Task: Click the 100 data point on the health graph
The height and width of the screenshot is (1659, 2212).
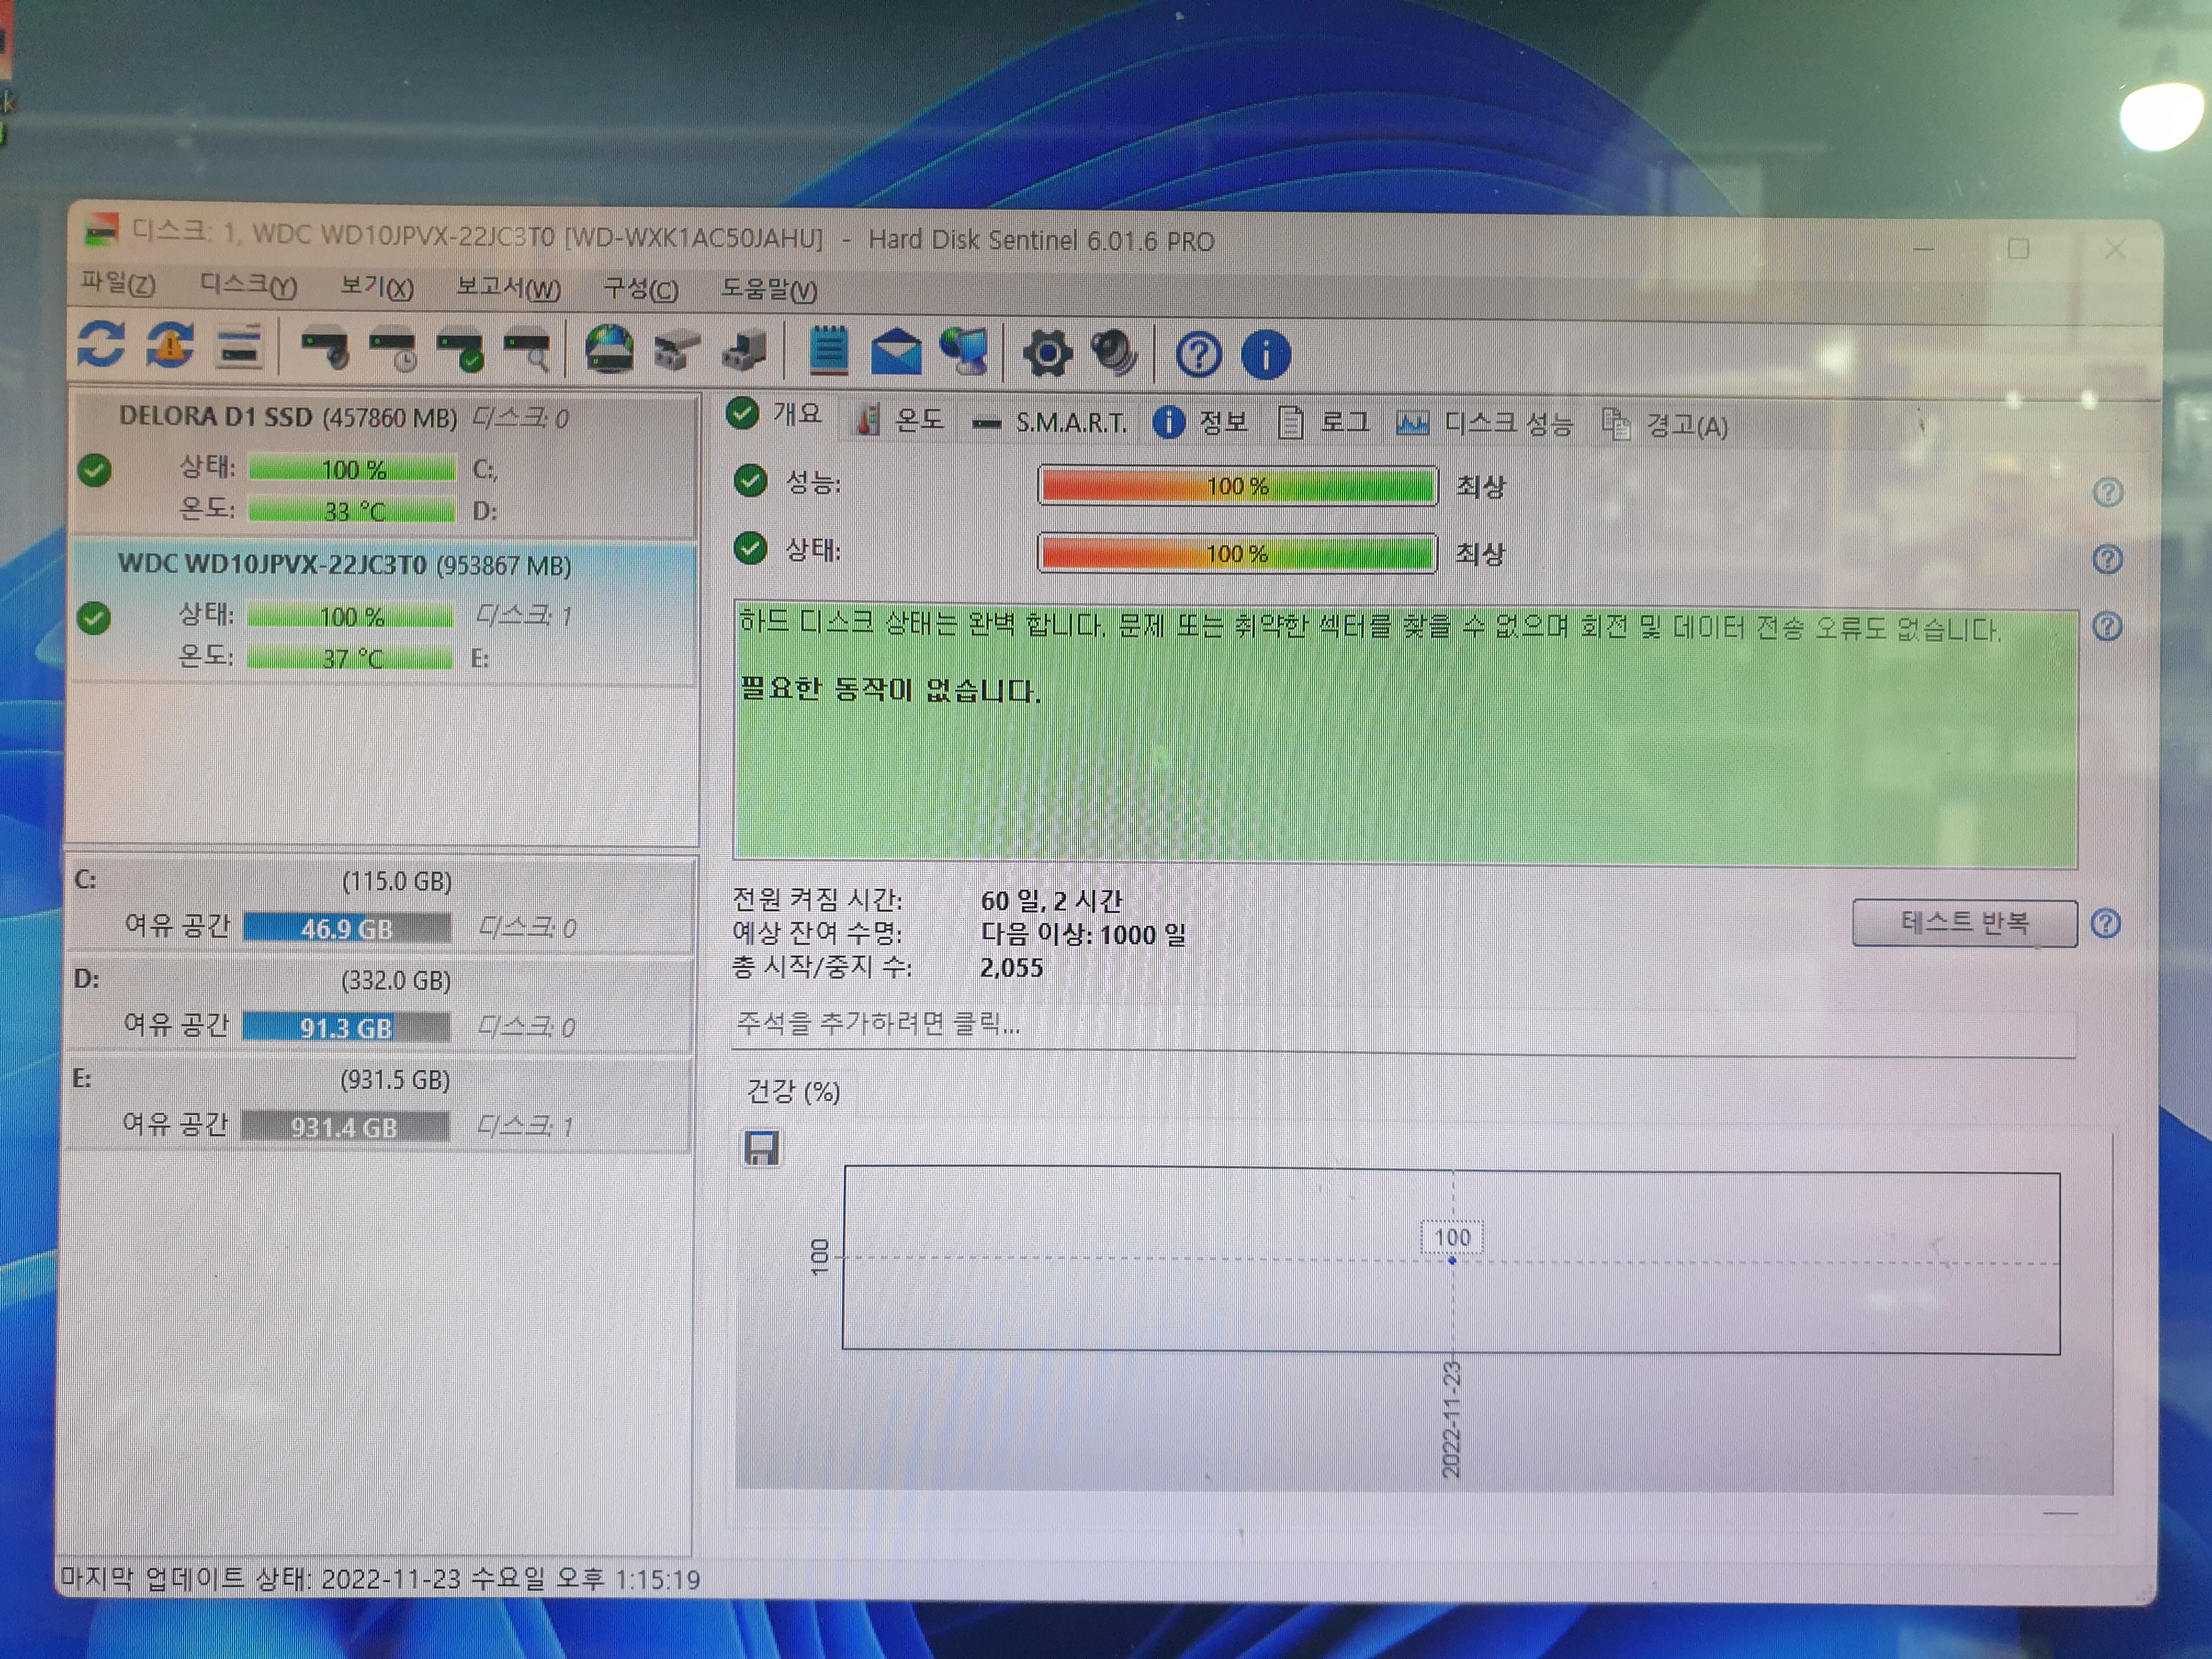Action: click(x=1452, y=1260)
